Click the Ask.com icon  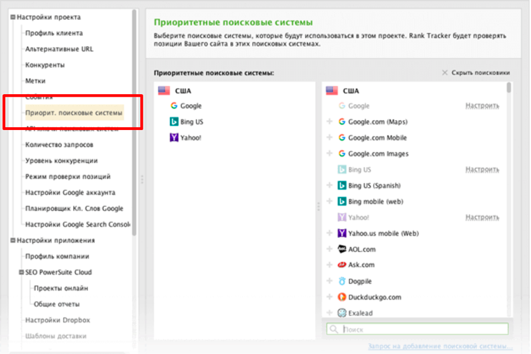[342, 265]
